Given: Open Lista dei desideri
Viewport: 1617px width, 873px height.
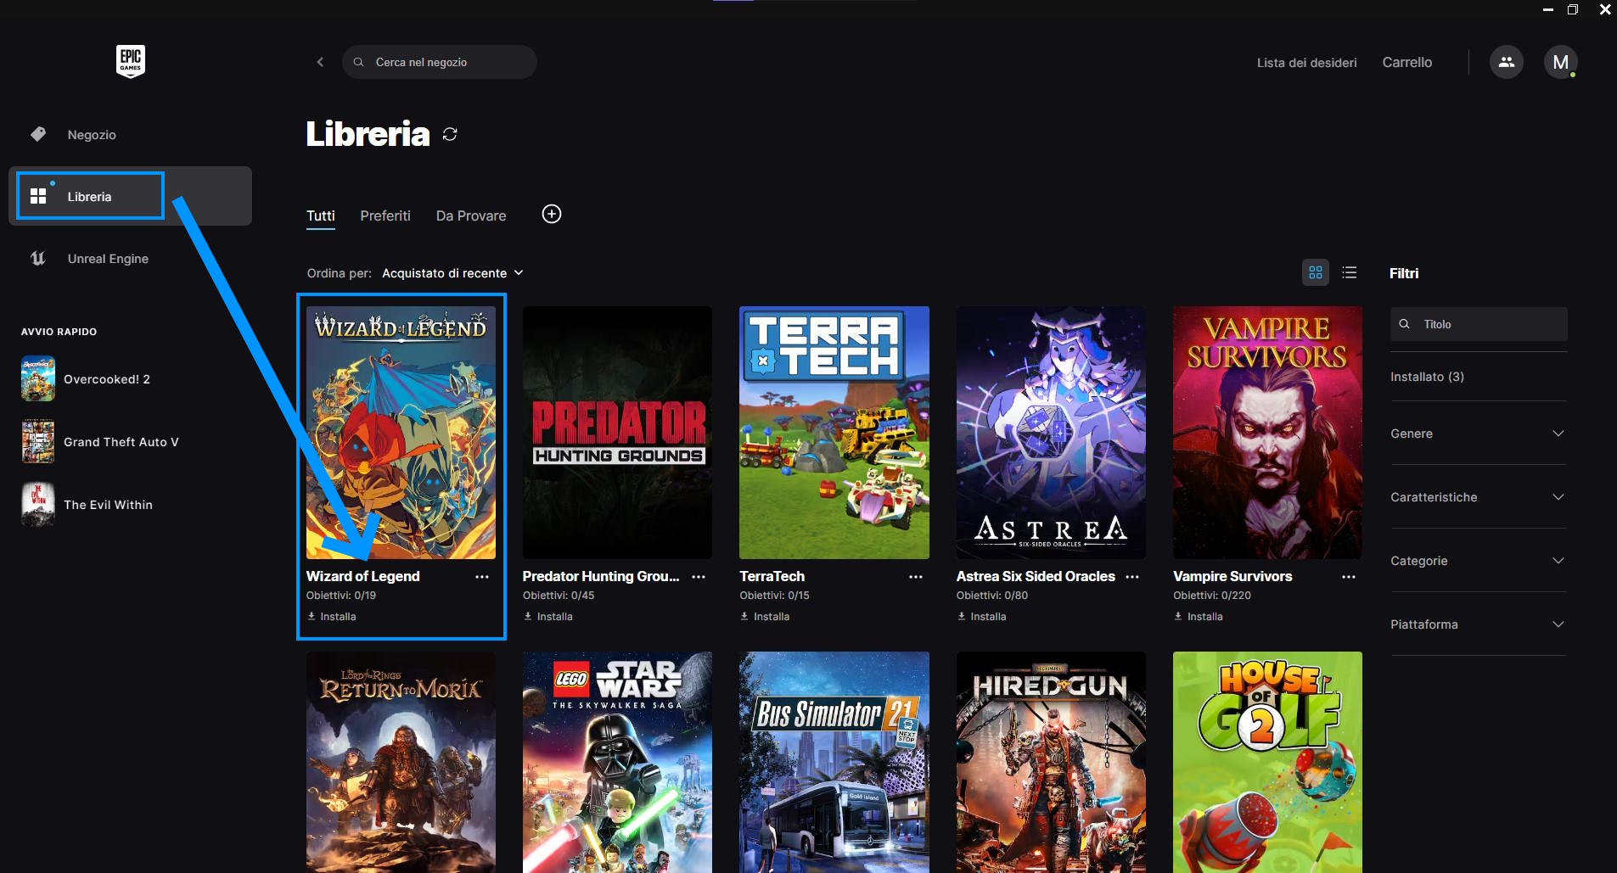Looking at the screenshot, I should (x=1306, y=63).
